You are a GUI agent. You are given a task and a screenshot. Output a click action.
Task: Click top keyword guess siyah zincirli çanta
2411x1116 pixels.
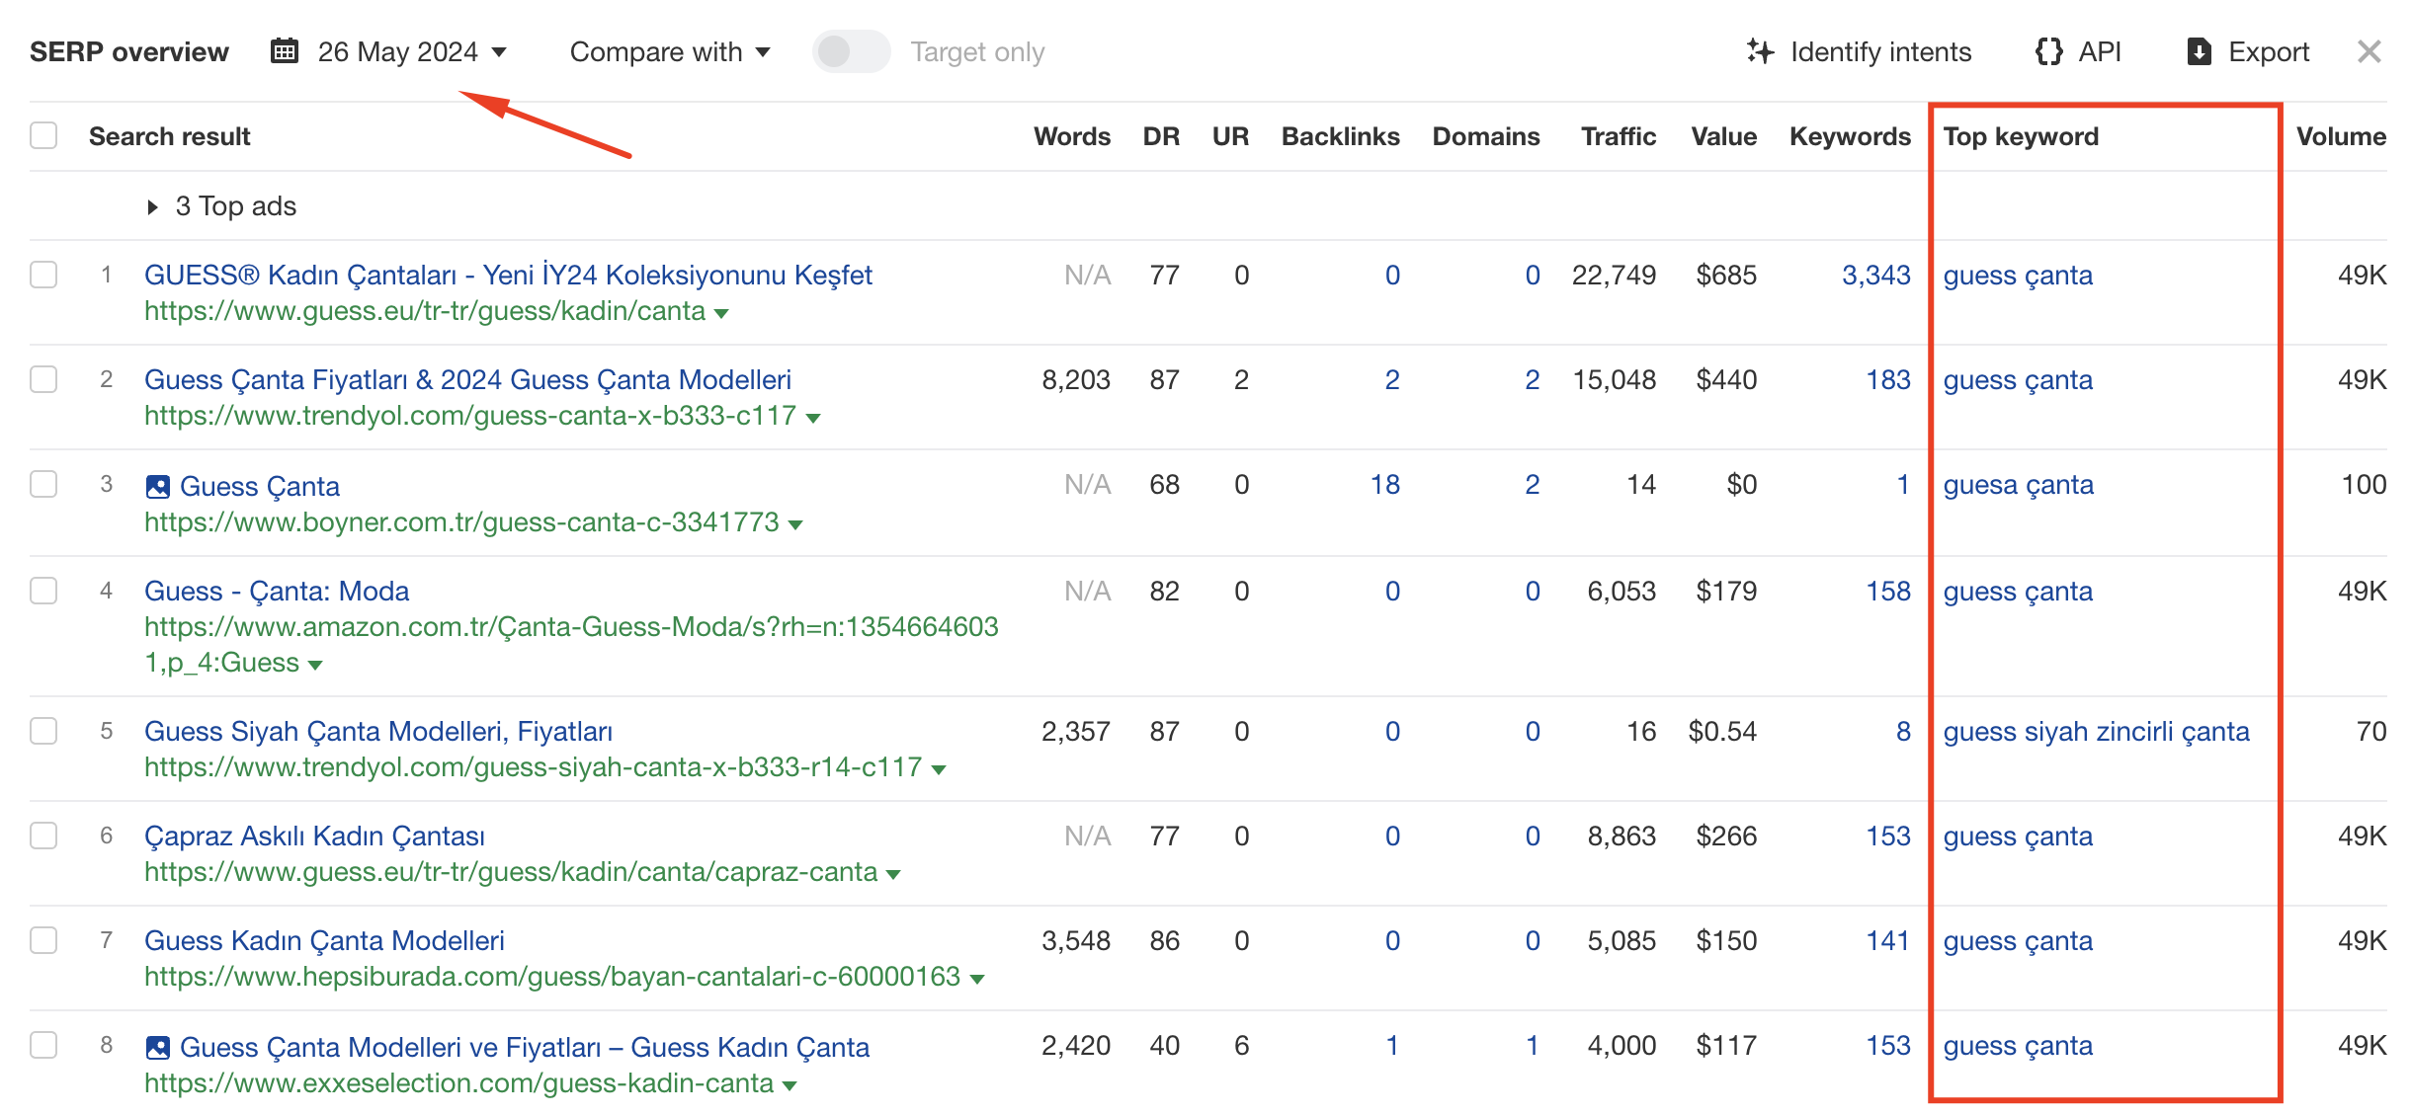[2096, 732]
